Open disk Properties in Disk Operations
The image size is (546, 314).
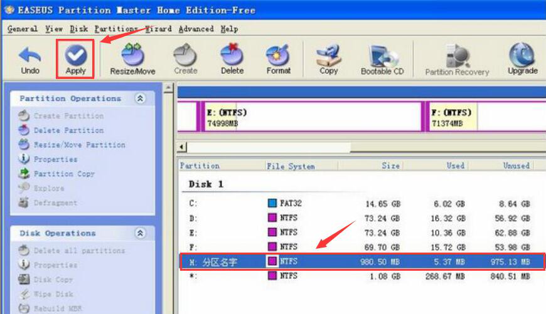coord(48,265)
